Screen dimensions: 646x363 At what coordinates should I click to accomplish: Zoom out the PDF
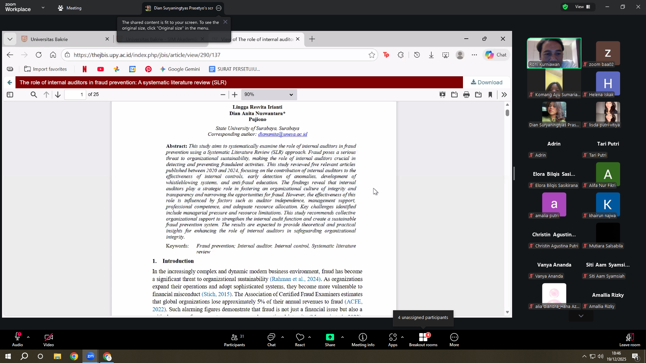pyautogui.click(x=223, y=94)
